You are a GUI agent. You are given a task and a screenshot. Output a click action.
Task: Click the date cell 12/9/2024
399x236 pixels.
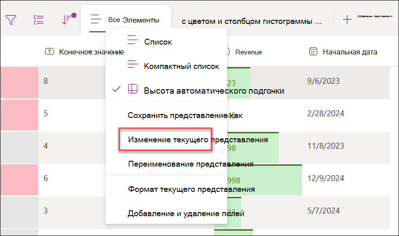pos(326,178)
